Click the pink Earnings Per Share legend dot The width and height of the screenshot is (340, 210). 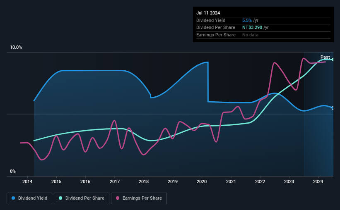[118, 198]
